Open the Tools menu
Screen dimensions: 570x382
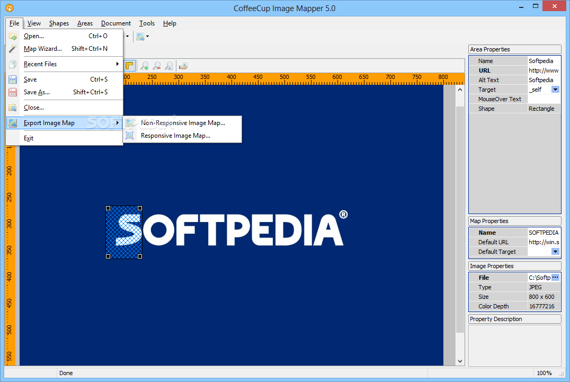click(147, 23)
